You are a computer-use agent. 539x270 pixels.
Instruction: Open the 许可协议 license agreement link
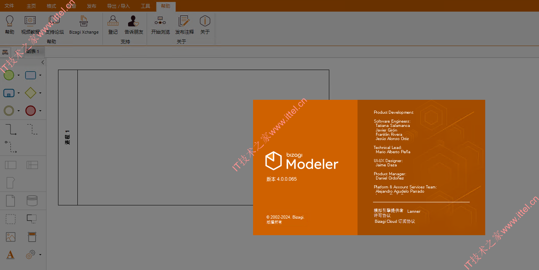(382, 215)
